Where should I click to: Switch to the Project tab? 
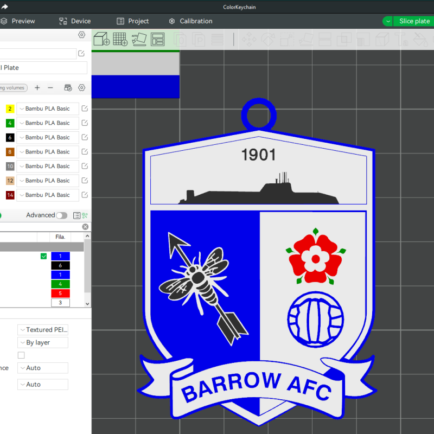[133, 21]
